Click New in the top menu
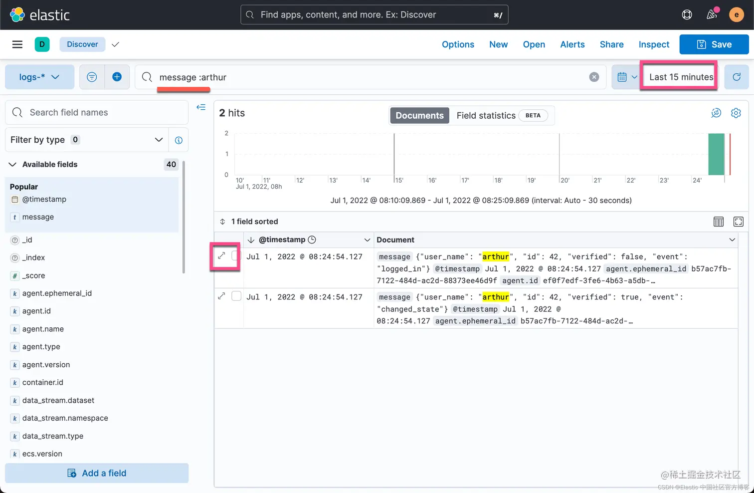 coord(498,44)
